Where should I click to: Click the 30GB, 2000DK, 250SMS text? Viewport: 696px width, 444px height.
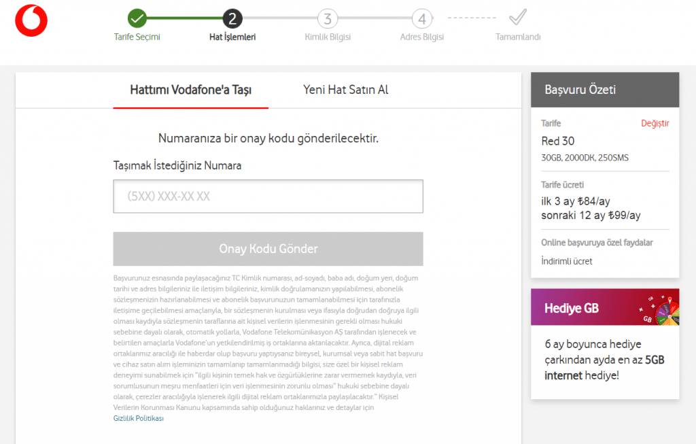(585, 158)
